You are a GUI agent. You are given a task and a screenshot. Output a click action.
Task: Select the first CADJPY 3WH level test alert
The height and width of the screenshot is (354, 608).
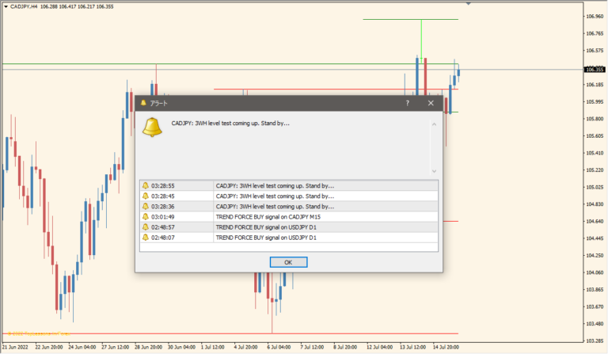(x=273, y=185)
